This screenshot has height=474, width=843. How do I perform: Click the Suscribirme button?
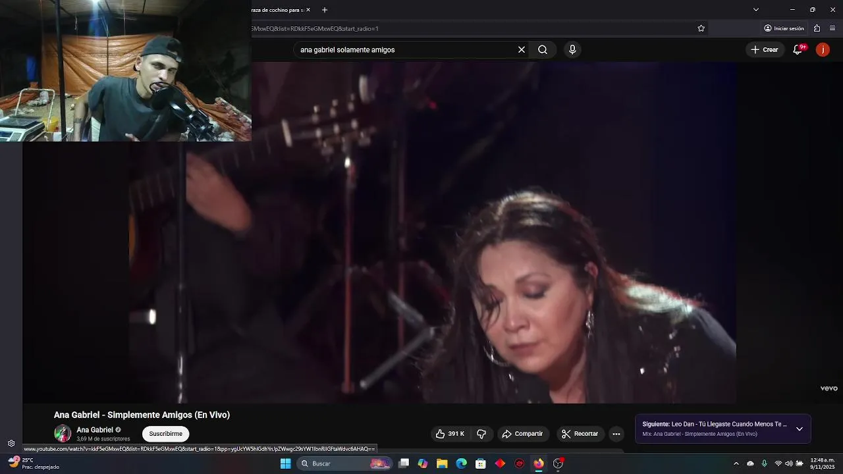pos(166,434)
